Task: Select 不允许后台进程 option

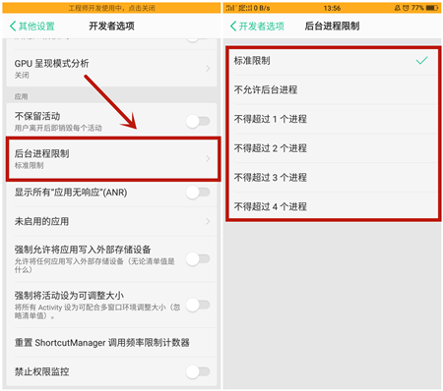Action: click(x=333, y=89)
